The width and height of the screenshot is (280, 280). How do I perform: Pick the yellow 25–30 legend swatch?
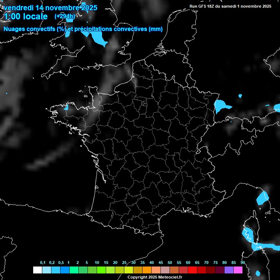tap(129, 270)
